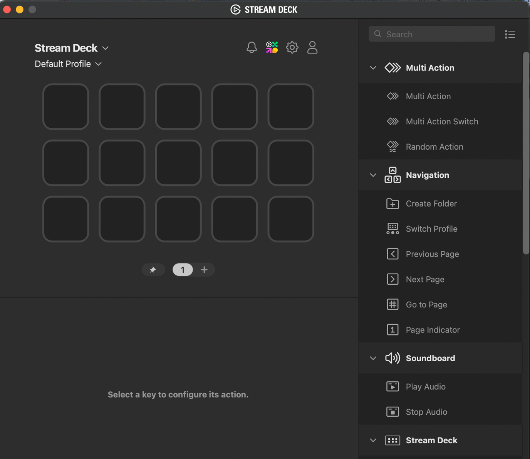
Task: Add a new page with plus button
Action: tap(204, 270)
